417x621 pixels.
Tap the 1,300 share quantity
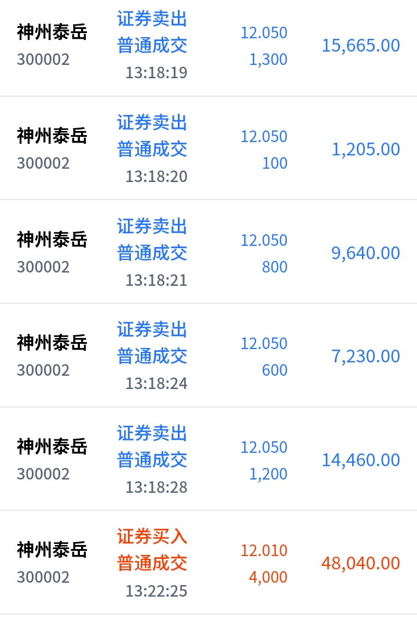click(268, 60)
